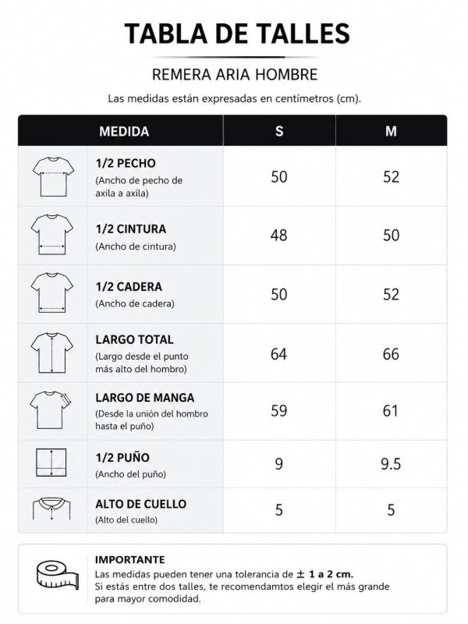Click the waist value 48 for size S

pos(279,236)
